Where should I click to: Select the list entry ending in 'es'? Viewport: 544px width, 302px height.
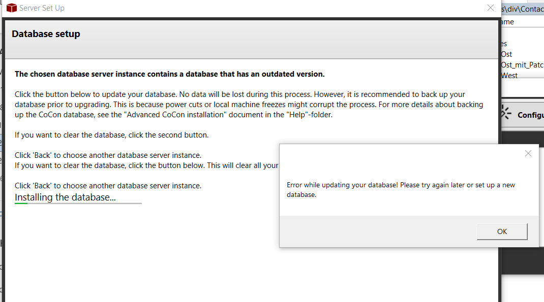503,44
